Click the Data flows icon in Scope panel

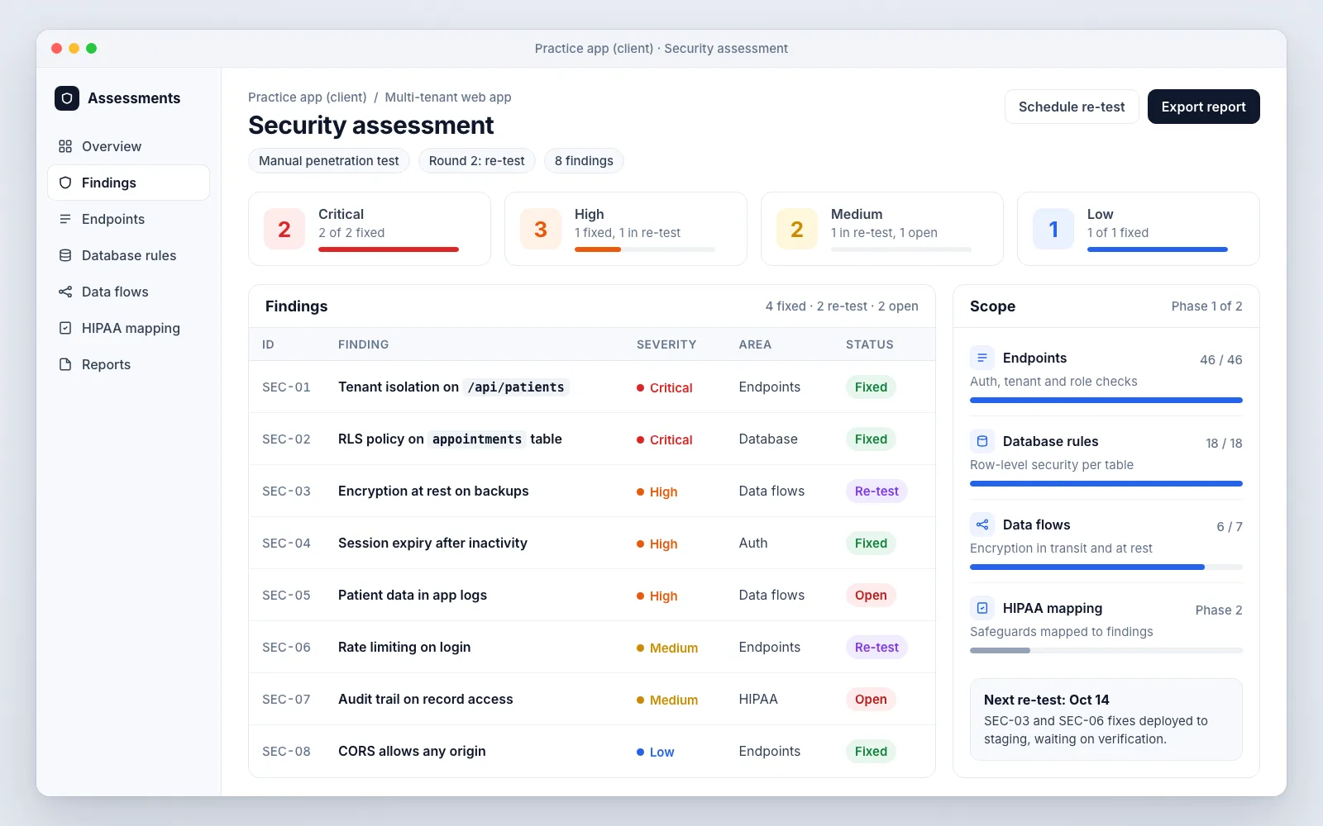(982, 525)
